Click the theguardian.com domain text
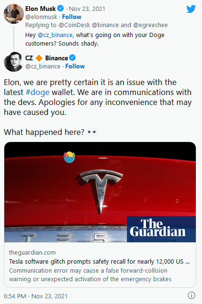The width and height of the screenshot is (202, 304). pyautogui.click(x=32, y=252)
